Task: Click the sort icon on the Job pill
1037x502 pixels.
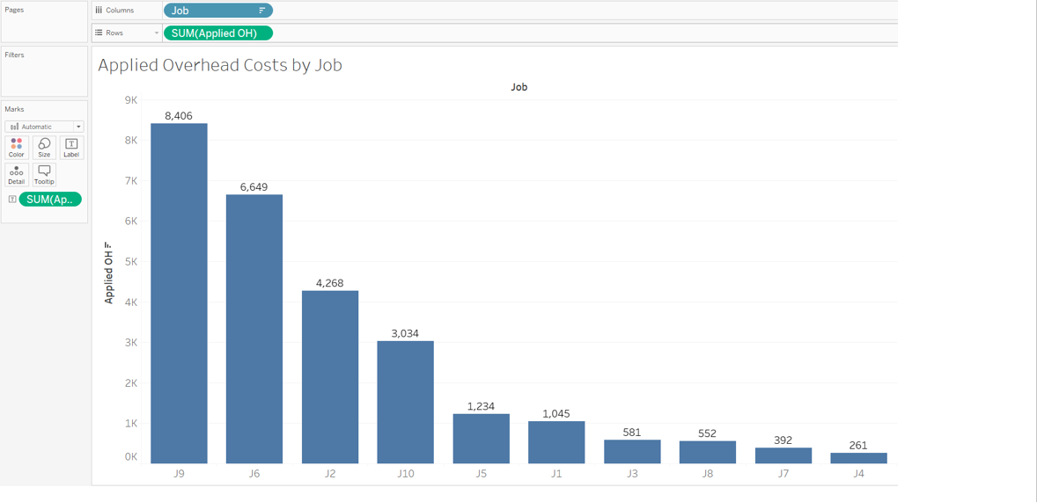Action: (261, 11)
